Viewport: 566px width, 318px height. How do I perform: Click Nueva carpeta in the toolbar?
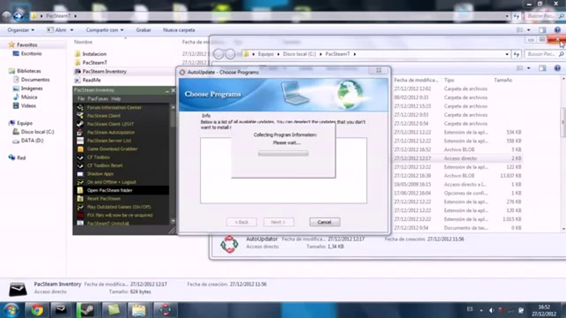point(179,30)
